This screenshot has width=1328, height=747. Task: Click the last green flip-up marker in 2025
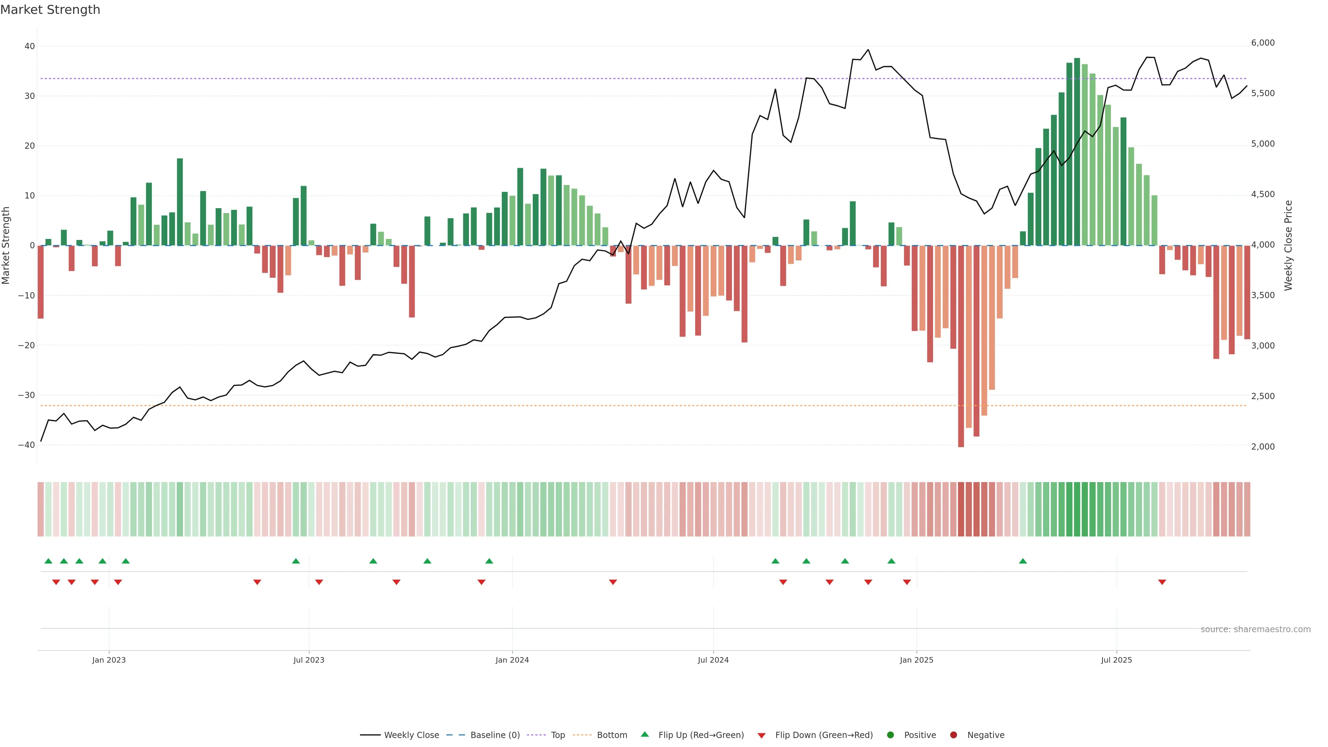click(x=1023, y=561)
